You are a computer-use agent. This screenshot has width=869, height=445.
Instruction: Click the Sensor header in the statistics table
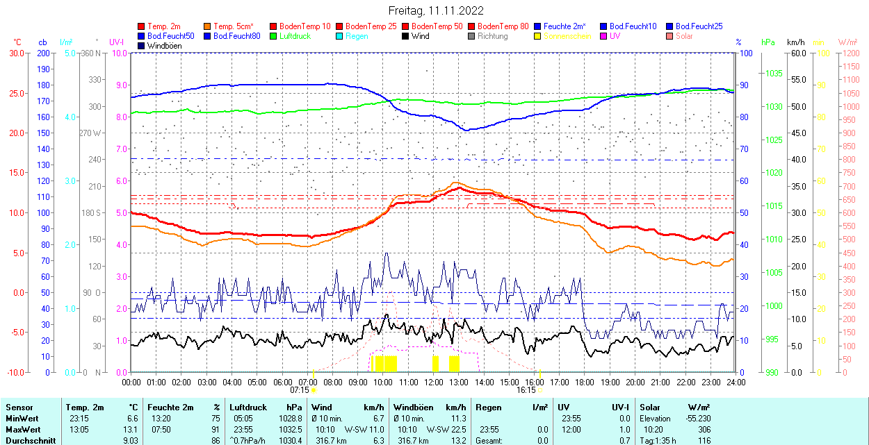click(19, 408)
